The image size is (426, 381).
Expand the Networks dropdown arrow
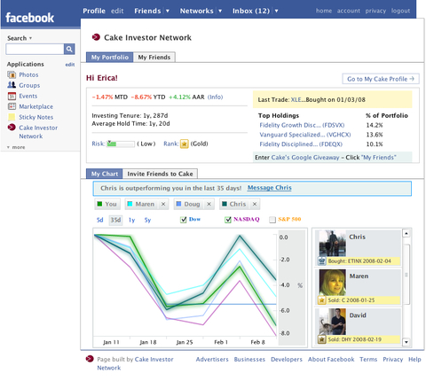[220, 11]
